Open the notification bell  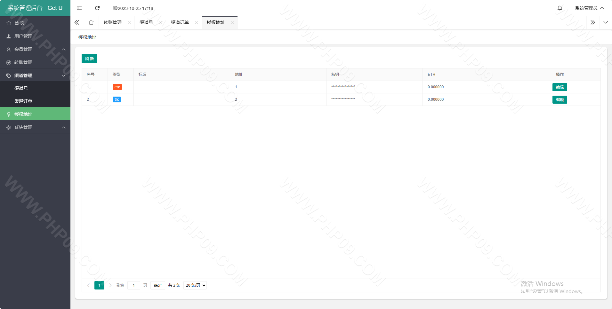[560, 8]
